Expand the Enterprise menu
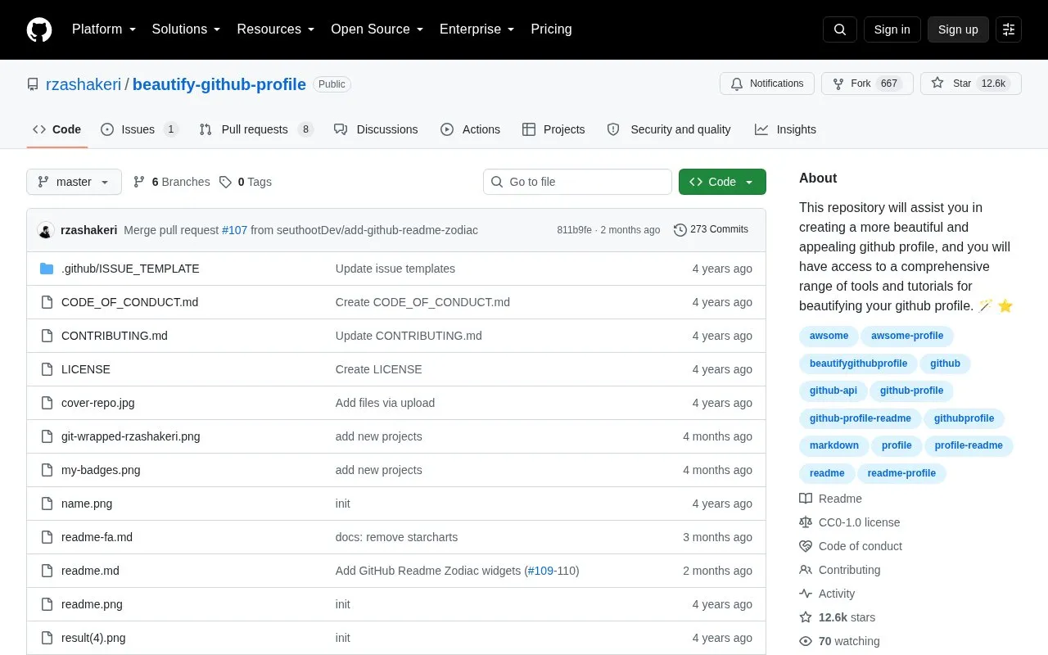 coord(477,29)
